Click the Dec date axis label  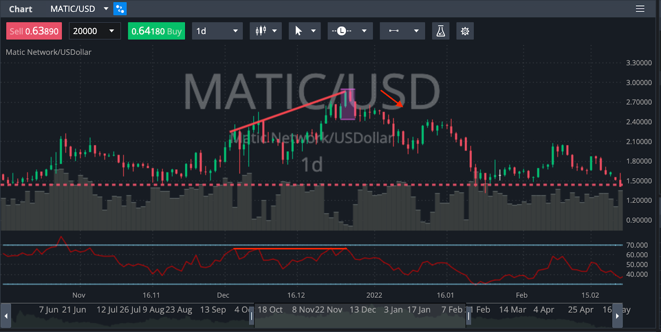pos(223,295)
